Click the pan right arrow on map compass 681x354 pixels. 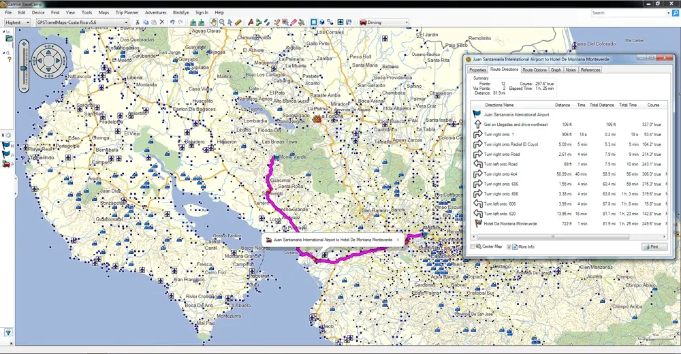(59, 61)
